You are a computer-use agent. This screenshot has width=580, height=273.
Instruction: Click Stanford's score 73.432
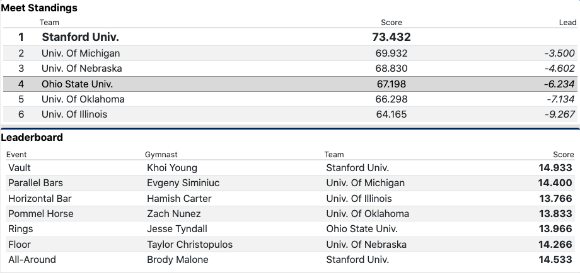pyautogui.click(x=391, y=37)
